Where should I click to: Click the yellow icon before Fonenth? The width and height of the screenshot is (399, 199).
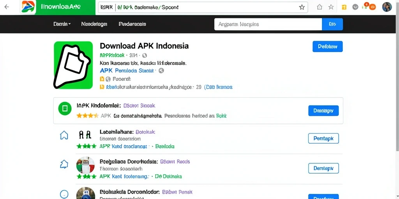tap(102, 79)
